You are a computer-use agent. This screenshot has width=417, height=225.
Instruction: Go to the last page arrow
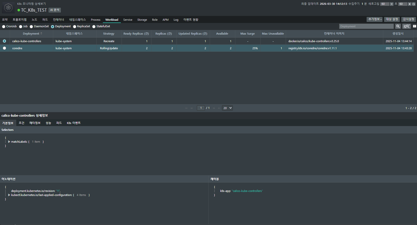(x=219, y=108)
